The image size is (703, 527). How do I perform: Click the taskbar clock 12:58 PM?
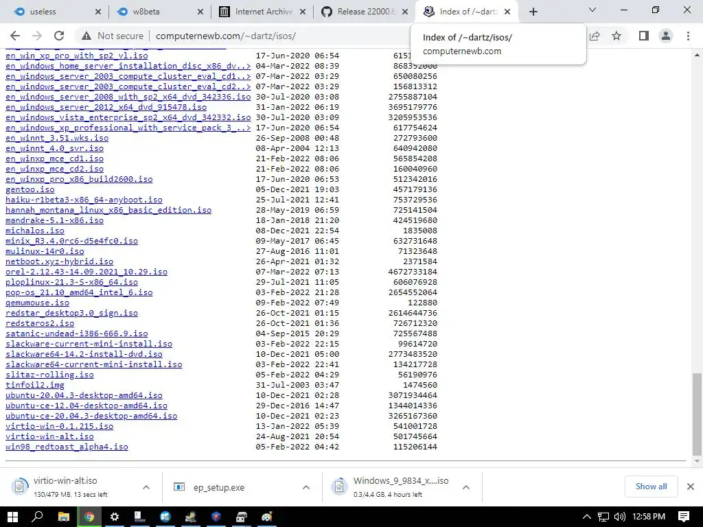point(649,517)
